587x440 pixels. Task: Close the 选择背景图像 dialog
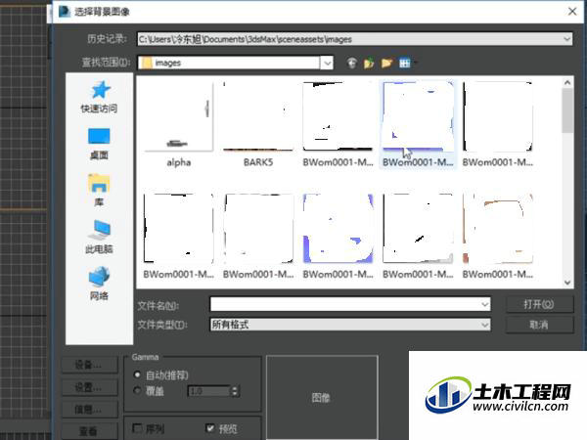tap(572, 12)
